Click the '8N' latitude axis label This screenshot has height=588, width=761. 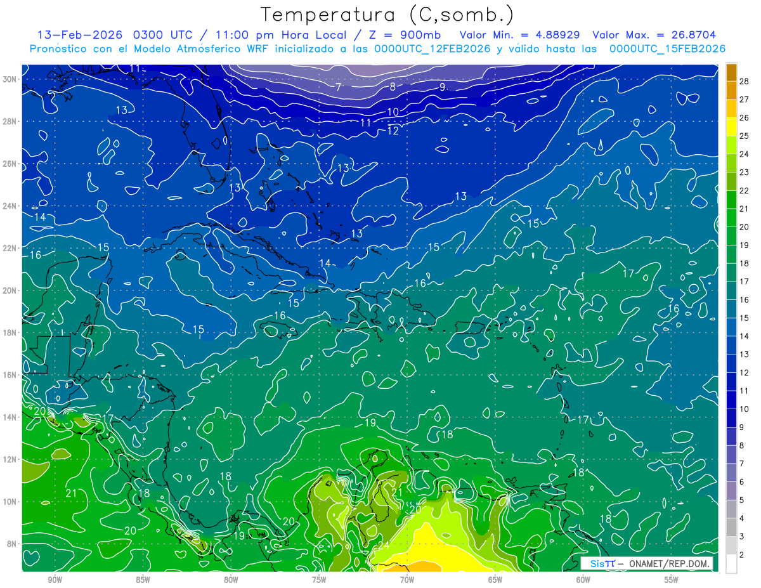[13, 544]
